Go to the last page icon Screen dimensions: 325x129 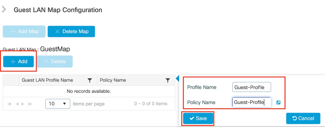[30, 104]
